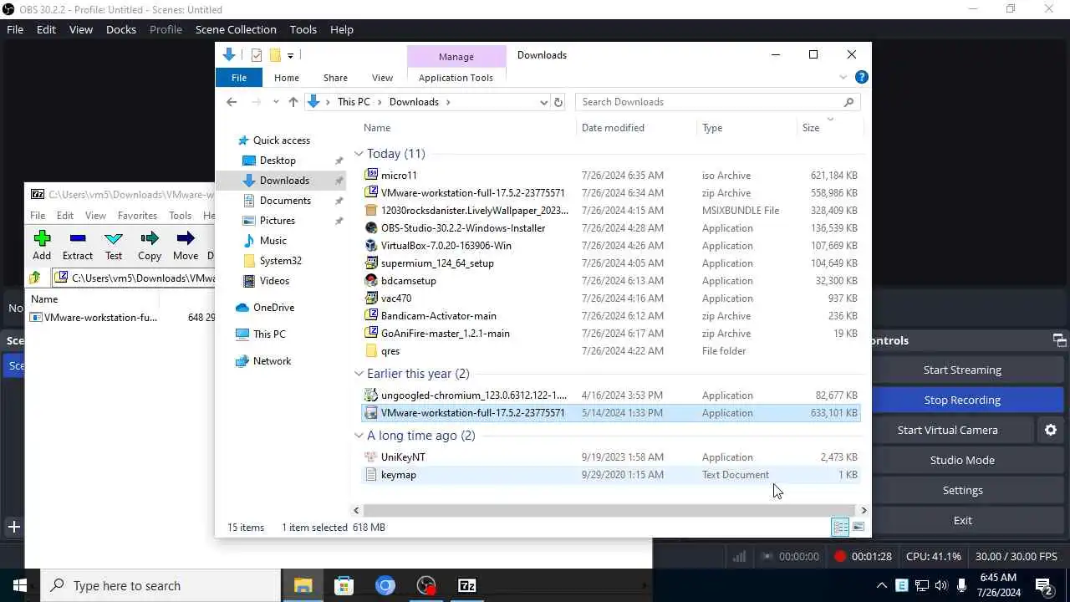Image resolution: width=1070 pixels, height=602 pixels.
Task: Switch to large icons view layout
Action: [858, 527]
